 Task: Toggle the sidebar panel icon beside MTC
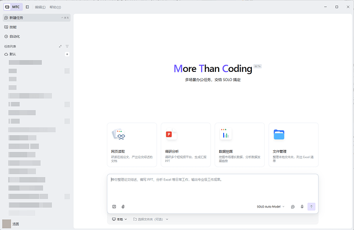pos(27,7)
